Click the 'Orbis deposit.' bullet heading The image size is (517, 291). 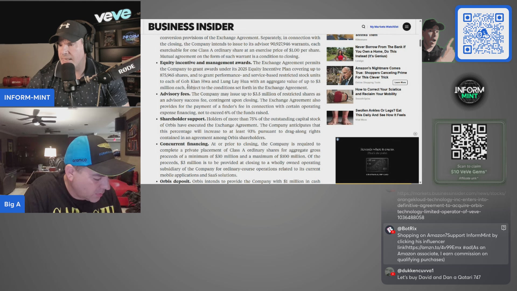(x=175, y=181)
